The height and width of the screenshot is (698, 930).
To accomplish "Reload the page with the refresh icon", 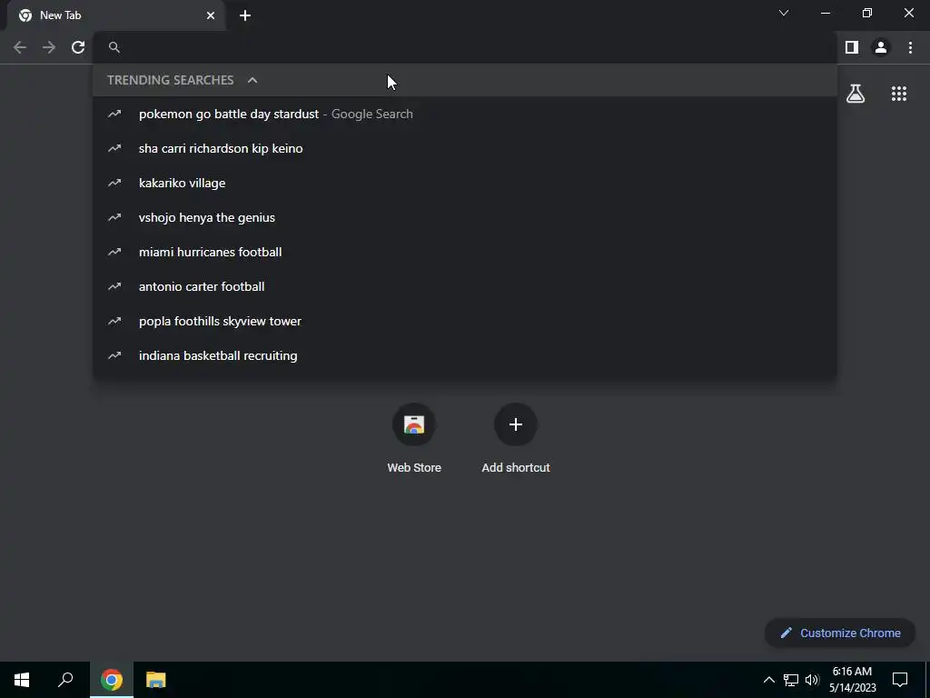I will tap(78, 47).
